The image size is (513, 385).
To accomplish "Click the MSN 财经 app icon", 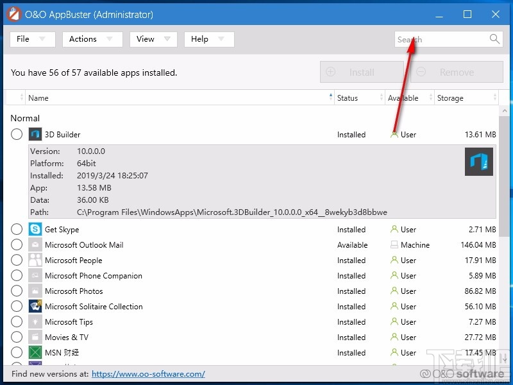I will pos(34,352).
